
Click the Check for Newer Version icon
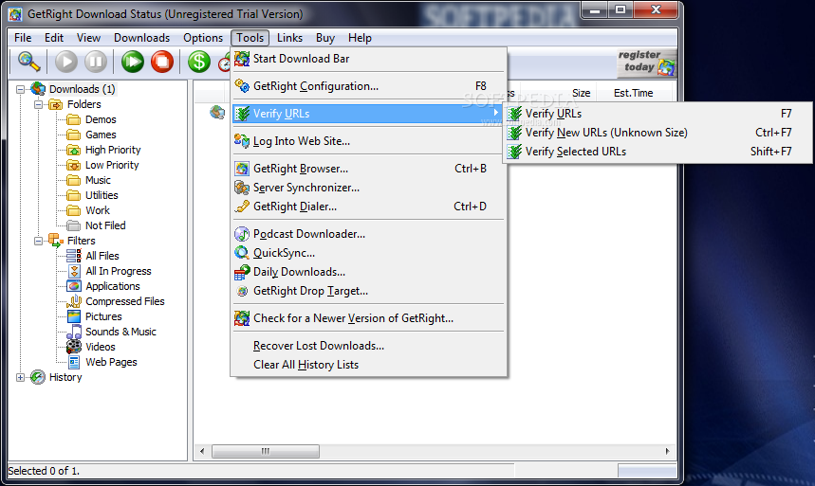pyautogui.click(x=242, y=318)
